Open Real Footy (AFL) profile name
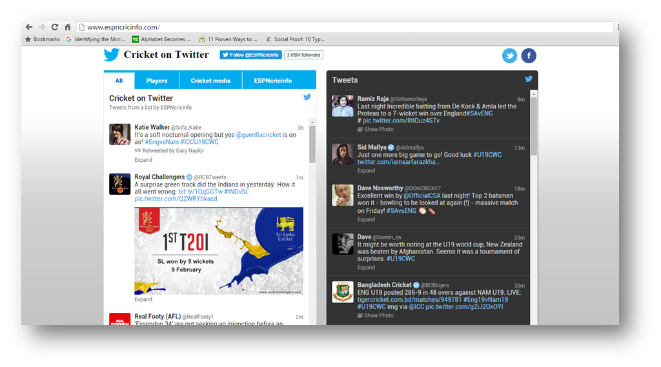Screen dimensions: 661x367 [158, 317]
